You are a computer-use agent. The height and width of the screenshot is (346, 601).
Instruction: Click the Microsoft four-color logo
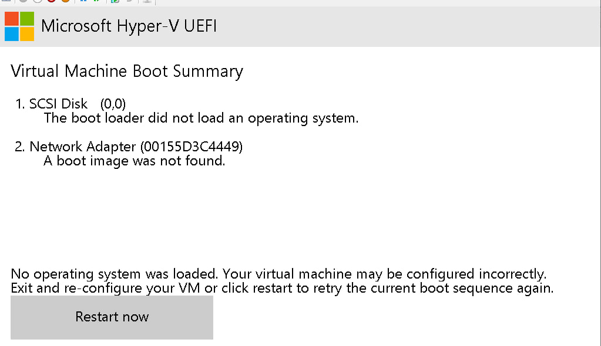click(x=19, y=26)
